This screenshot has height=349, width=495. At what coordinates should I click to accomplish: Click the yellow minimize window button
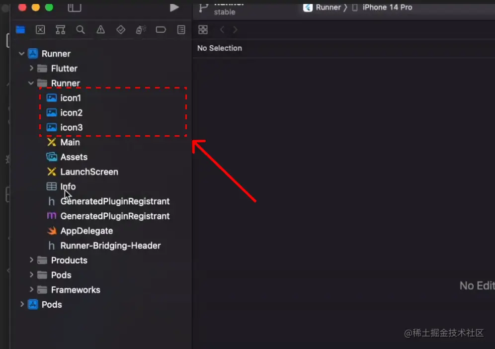(36, 7)
